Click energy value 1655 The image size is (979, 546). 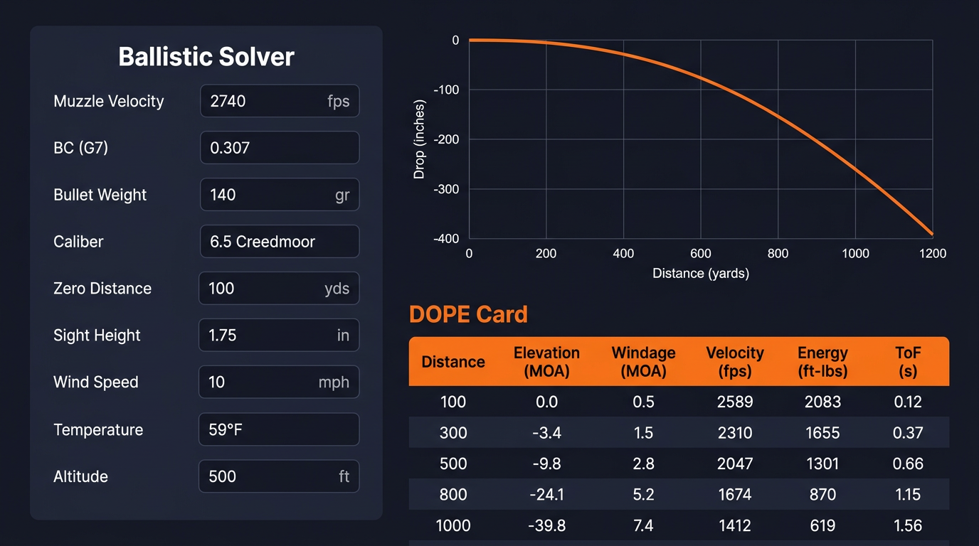[822, 433]
